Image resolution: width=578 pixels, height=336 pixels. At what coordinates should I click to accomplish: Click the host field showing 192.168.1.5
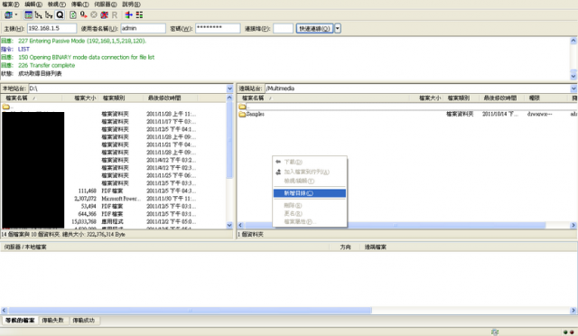pyautogui.click(x=51, y=28)
